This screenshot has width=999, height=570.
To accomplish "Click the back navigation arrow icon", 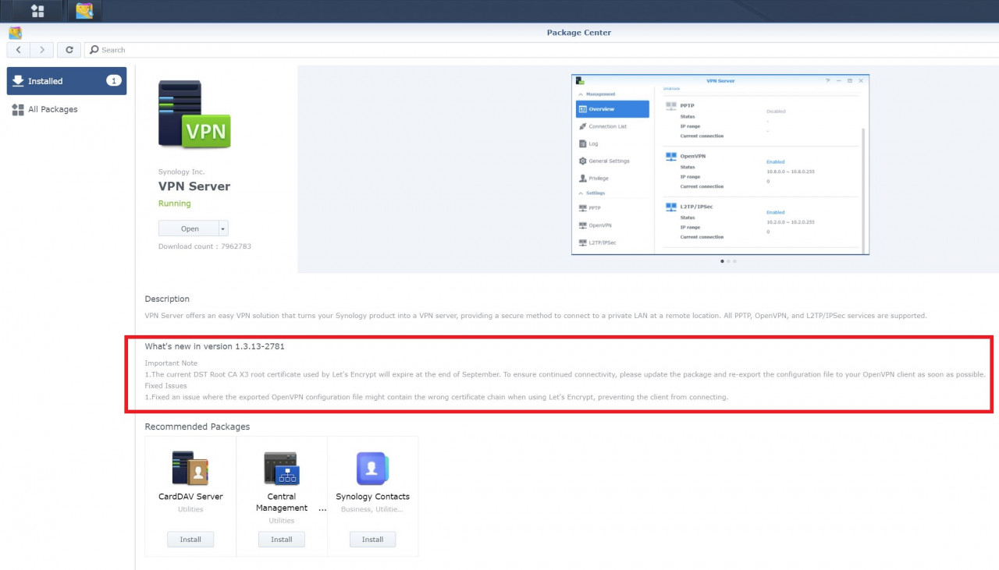I will [18, 49].
